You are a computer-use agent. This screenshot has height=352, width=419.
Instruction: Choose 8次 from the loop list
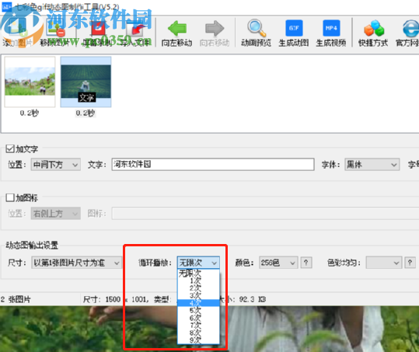click(x=198, y=333)
